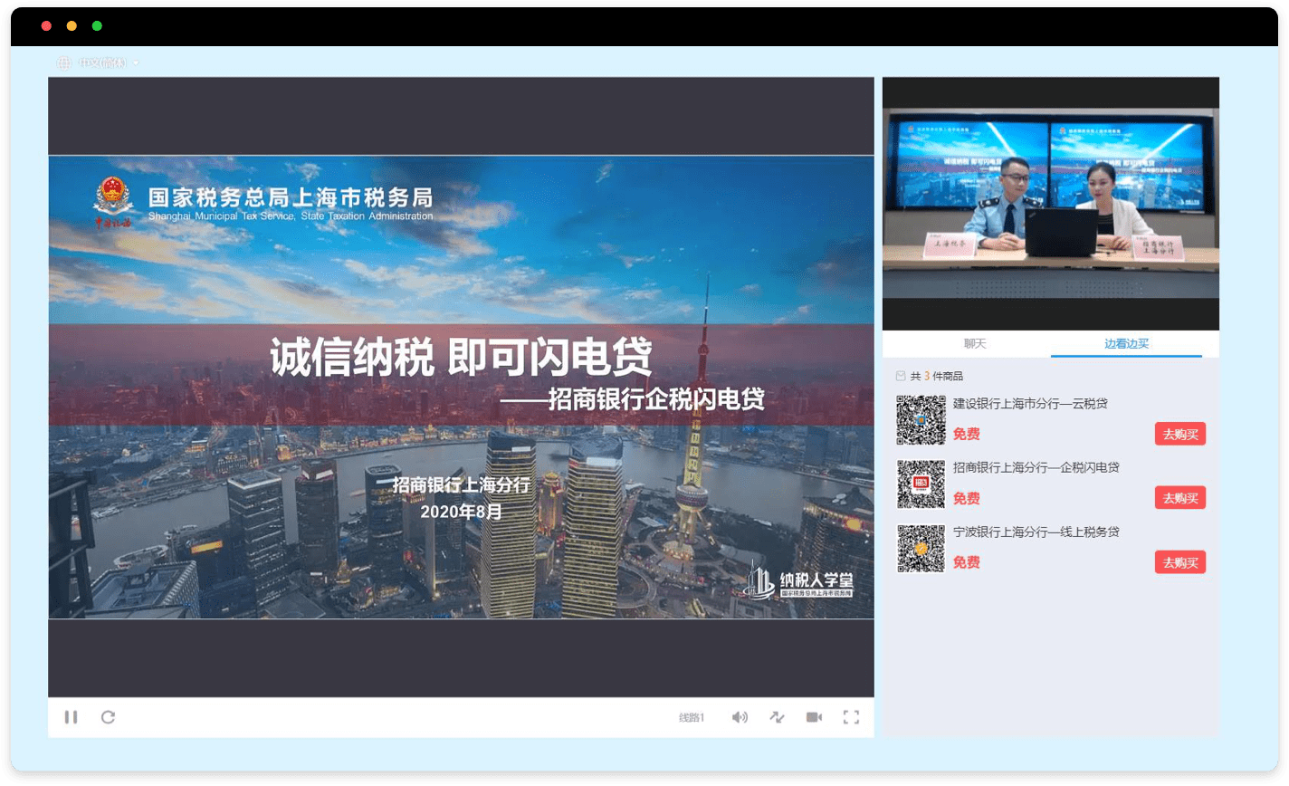Screen dimensions: 1289x786
Task: Click 去购买 for 宁波银行上海分行—线上税务贷
Action: pos(1179,562)
